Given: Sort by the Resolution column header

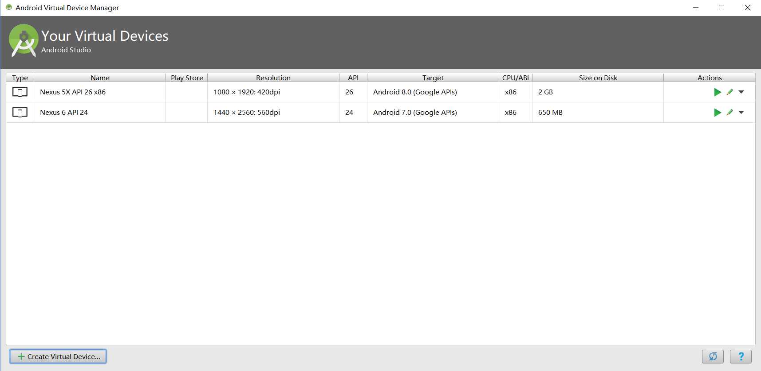Looking at the screenshot, I should [x=273, y=78].
